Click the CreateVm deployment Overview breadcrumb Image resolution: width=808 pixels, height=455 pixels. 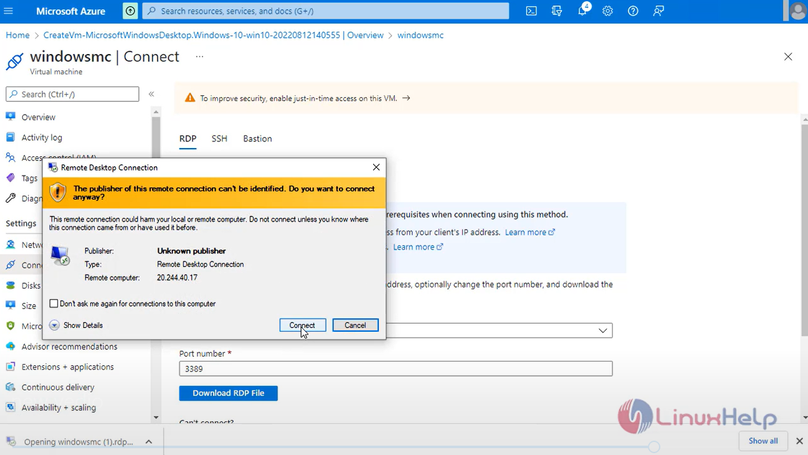click(x=214, y=35)
